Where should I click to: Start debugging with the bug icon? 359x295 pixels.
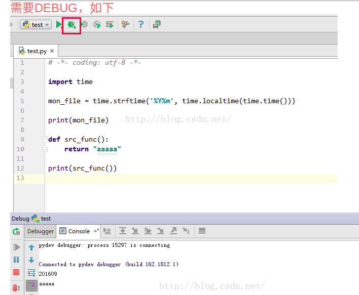tap(71, 25)
